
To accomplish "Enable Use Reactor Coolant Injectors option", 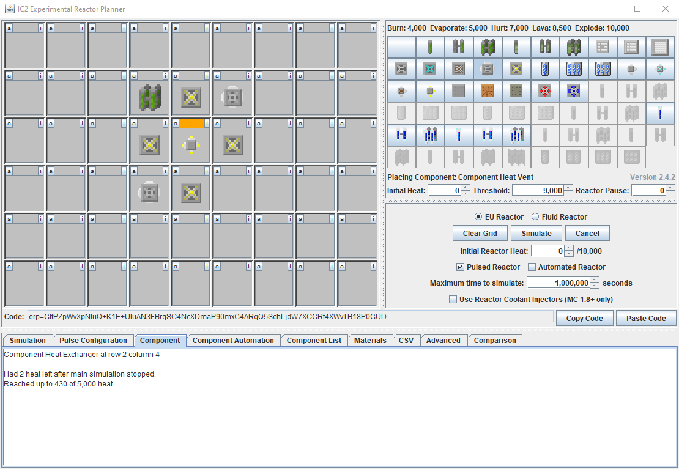I will point(453,300).
